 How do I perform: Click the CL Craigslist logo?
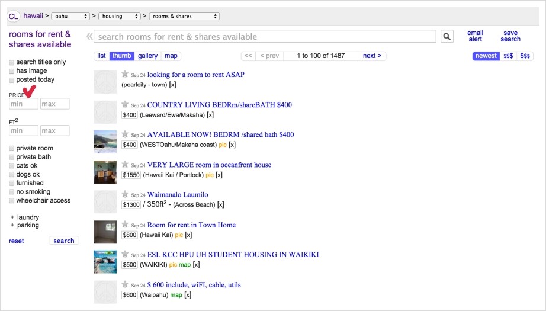tap(13, 16)
